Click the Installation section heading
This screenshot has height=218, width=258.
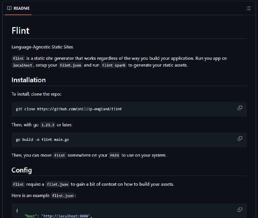28,80
